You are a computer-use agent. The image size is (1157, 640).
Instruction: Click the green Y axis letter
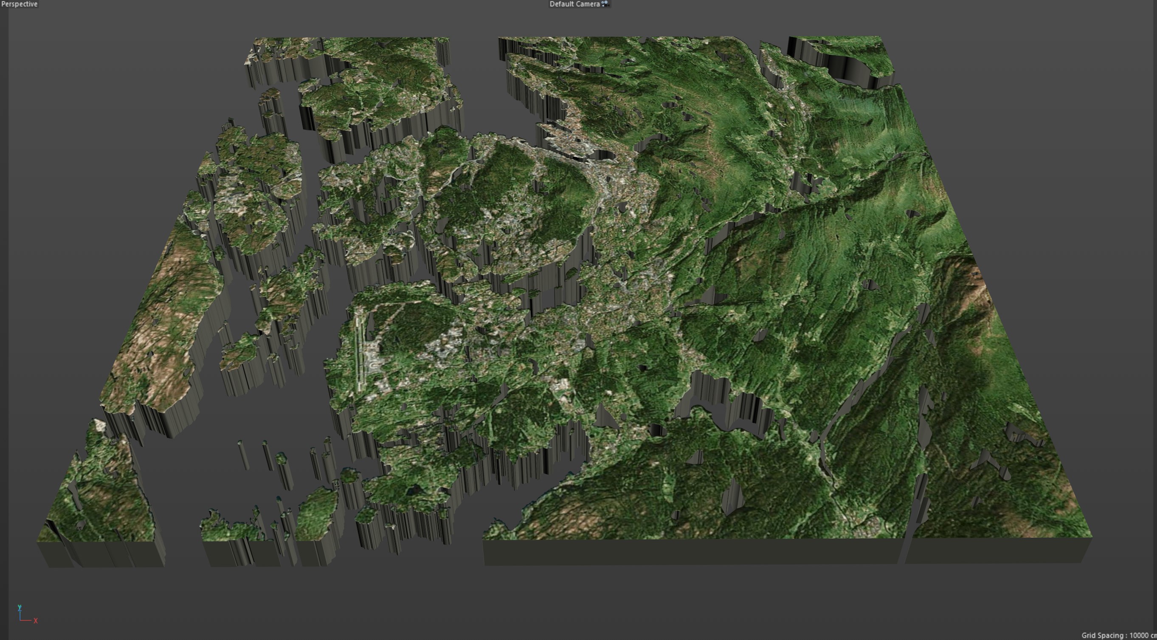19,607
